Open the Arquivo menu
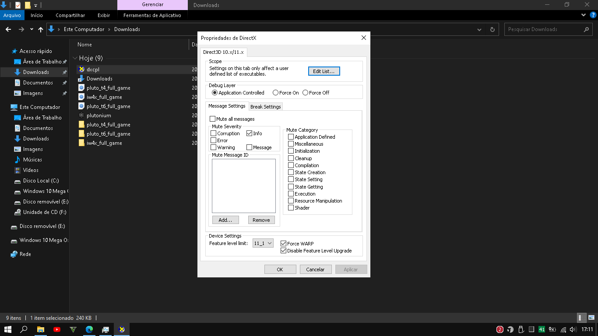Viewport: 598px width, 336px height. tap(12, 15)
